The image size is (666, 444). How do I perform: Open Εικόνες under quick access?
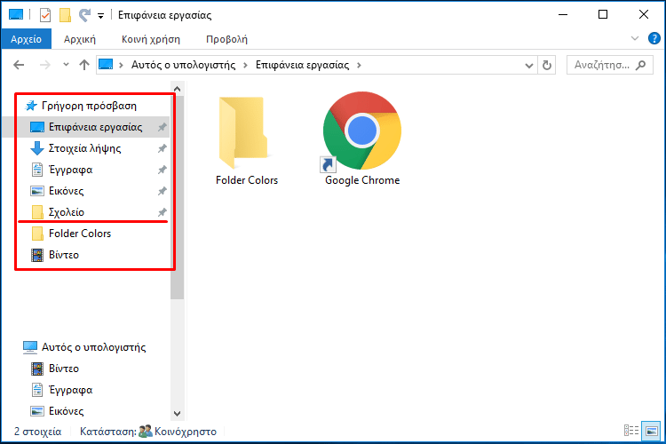tap(67, 191)
